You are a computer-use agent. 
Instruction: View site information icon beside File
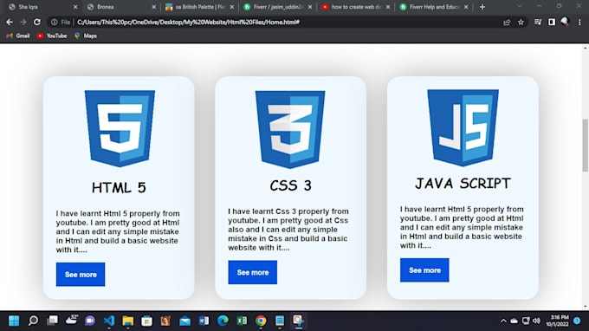click(54, 23)
